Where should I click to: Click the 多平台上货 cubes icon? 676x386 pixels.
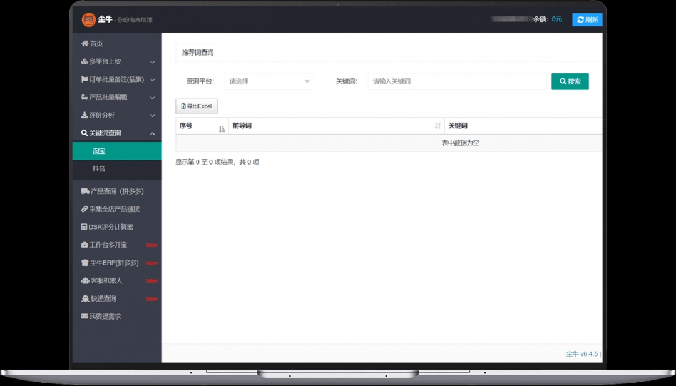click(x=84, y=61)
